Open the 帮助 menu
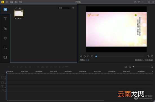Image resolution: width=155 pixels, height=102 pixels. tap(21, 2)
